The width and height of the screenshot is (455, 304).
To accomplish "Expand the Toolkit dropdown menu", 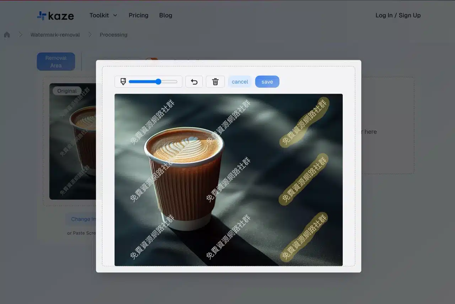I will tap(103, 15).
